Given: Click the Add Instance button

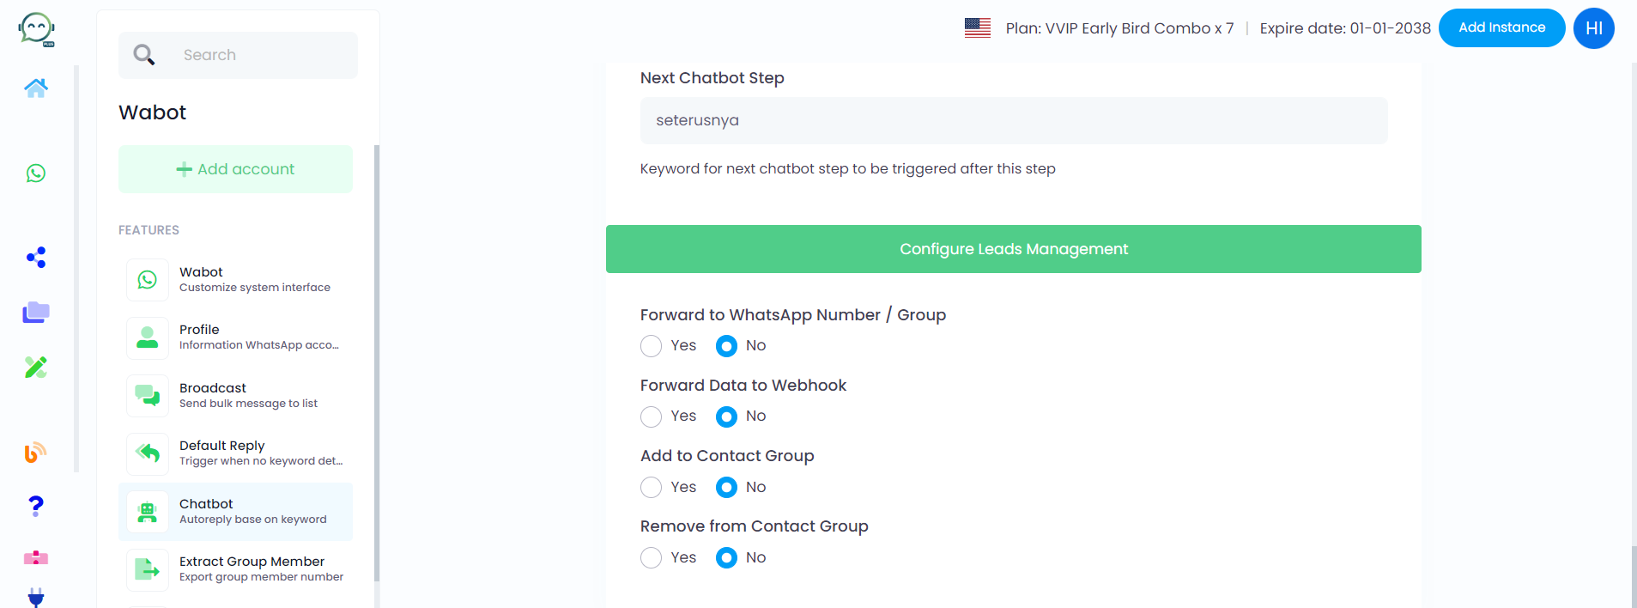Looking at the screenshot, I should 1501,27.
